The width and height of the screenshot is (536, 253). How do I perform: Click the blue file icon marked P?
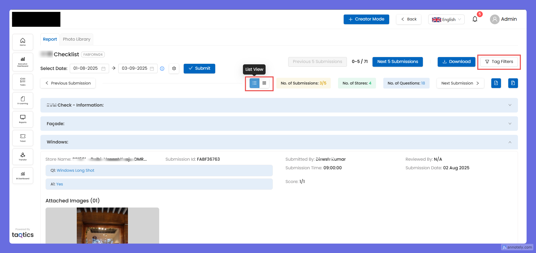pyautogui.click(x=496, y=83)
